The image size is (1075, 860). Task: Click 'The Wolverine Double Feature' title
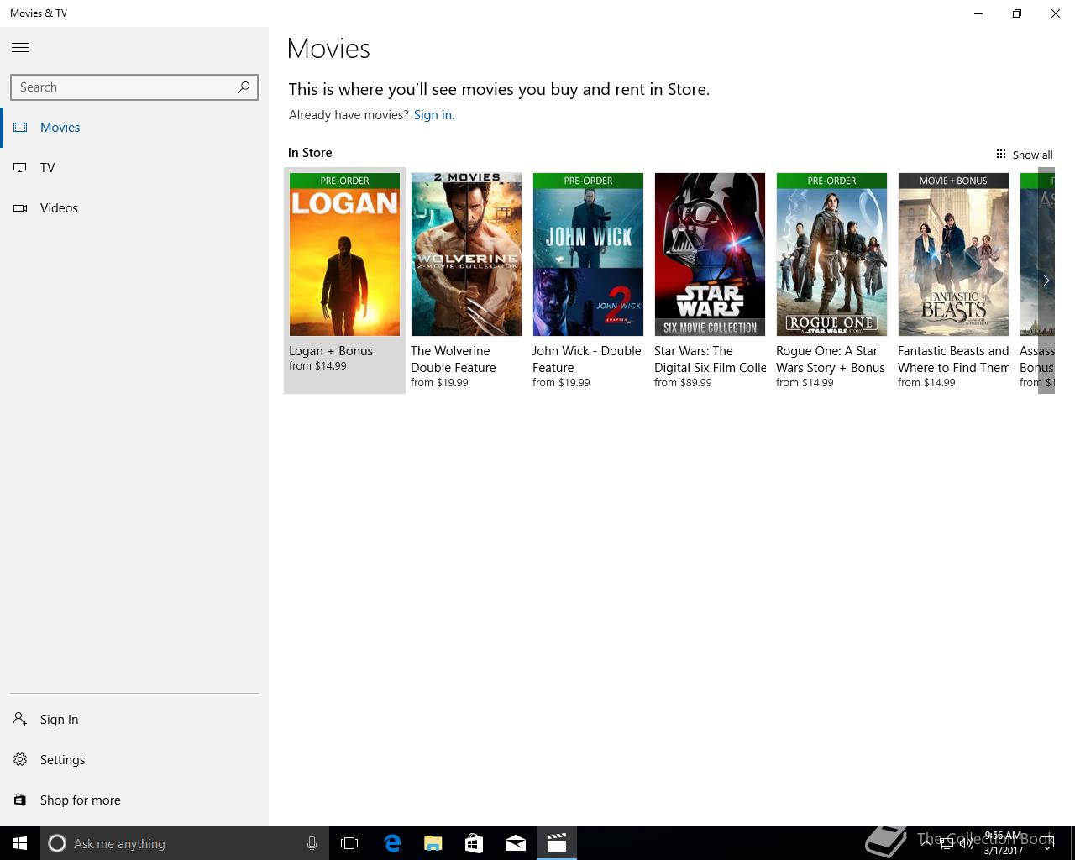click(x=454, y=359)
